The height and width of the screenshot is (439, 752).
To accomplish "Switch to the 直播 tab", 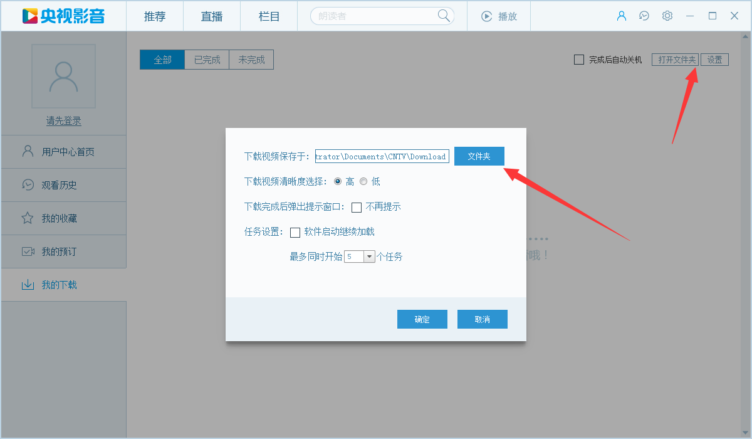I will pyautogui.click(x=211, y=16).
